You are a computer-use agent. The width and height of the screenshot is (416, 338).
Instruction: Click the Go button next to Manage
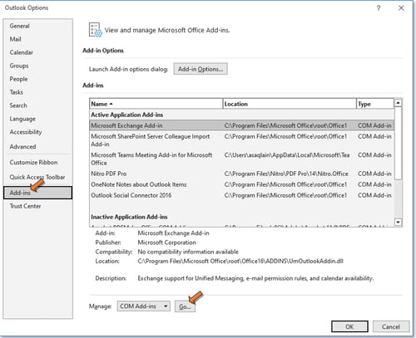pos(185,306)
